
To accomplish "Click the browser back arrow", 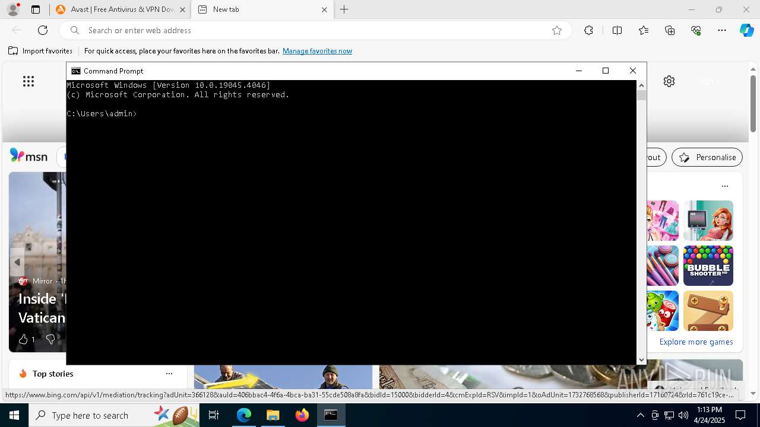I will point(17,30).
